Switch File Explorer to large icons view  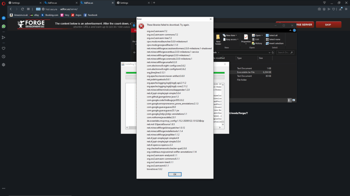click(294, 100)
